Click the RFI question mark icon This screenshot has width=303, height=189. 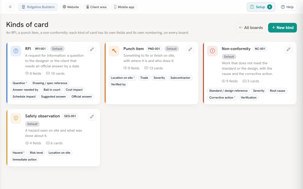tap(16, 51)
